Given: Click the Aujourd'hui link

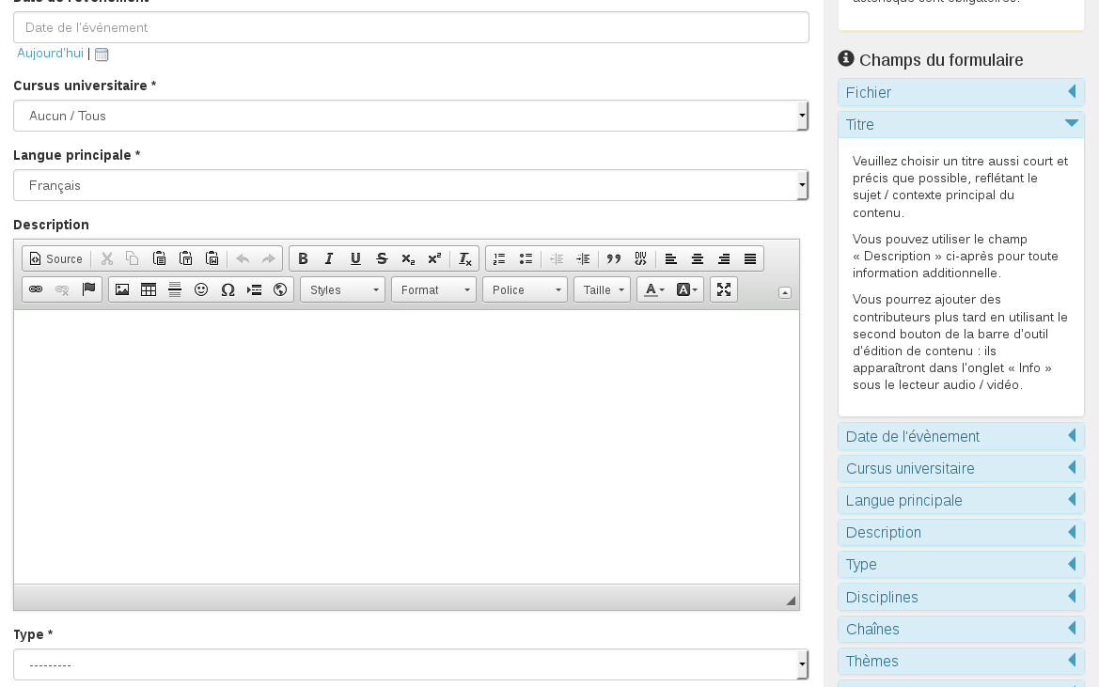Looking at the screenshot, I should coord(50,54).
